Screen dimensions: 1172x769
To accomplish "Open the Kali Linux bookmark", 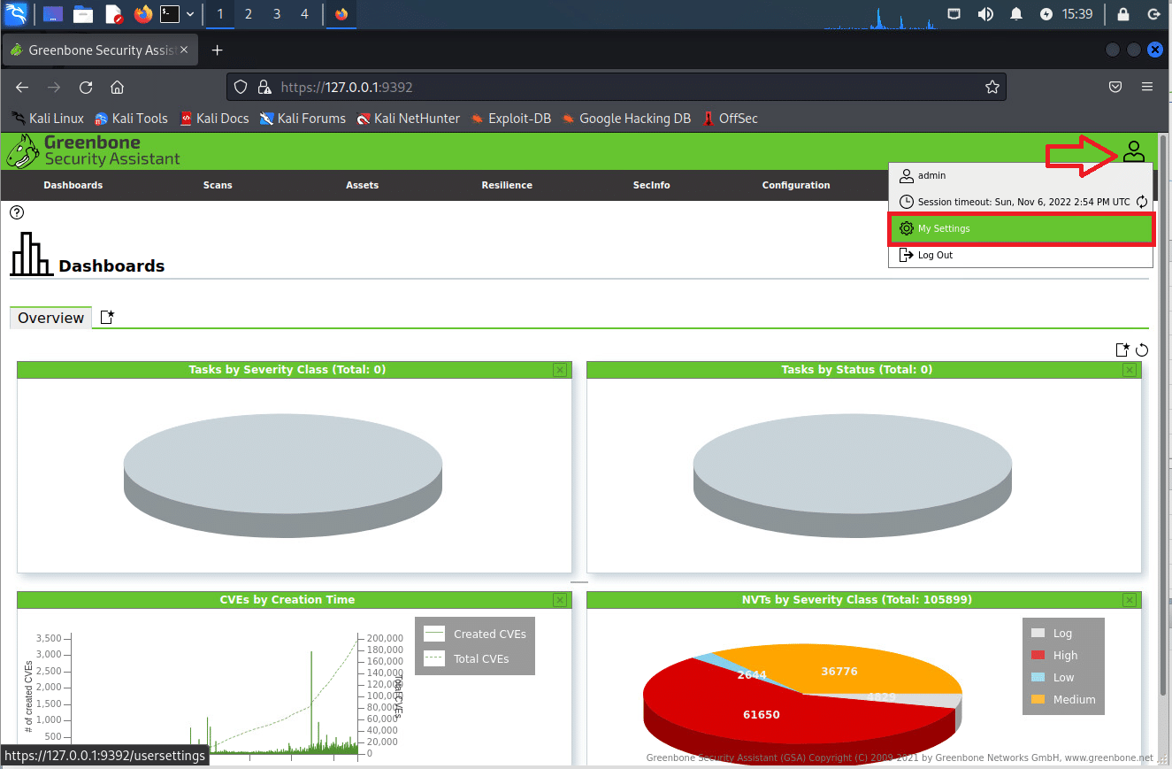I will pyautogui.click(x=48, y=119).
